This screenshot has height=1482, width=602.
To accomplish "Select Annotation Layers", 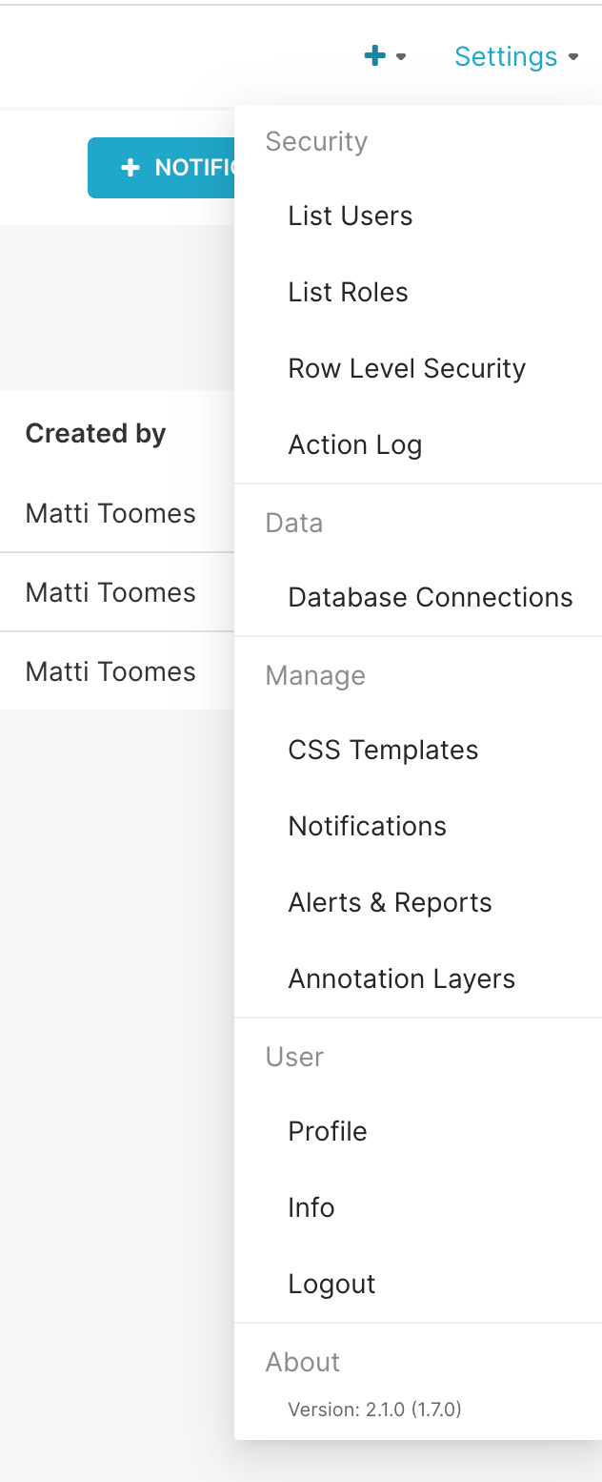I will pyautogui.click(x=401, y=978).
